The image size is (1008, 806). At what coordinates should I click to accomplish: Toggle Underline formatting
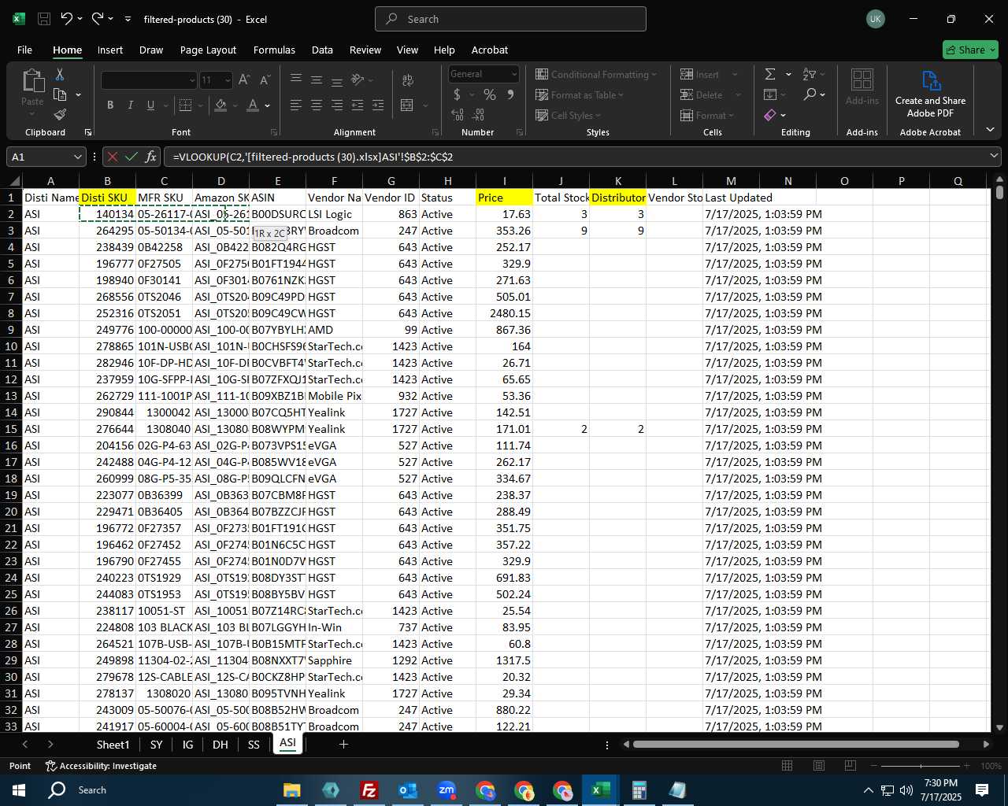[150, 105]
